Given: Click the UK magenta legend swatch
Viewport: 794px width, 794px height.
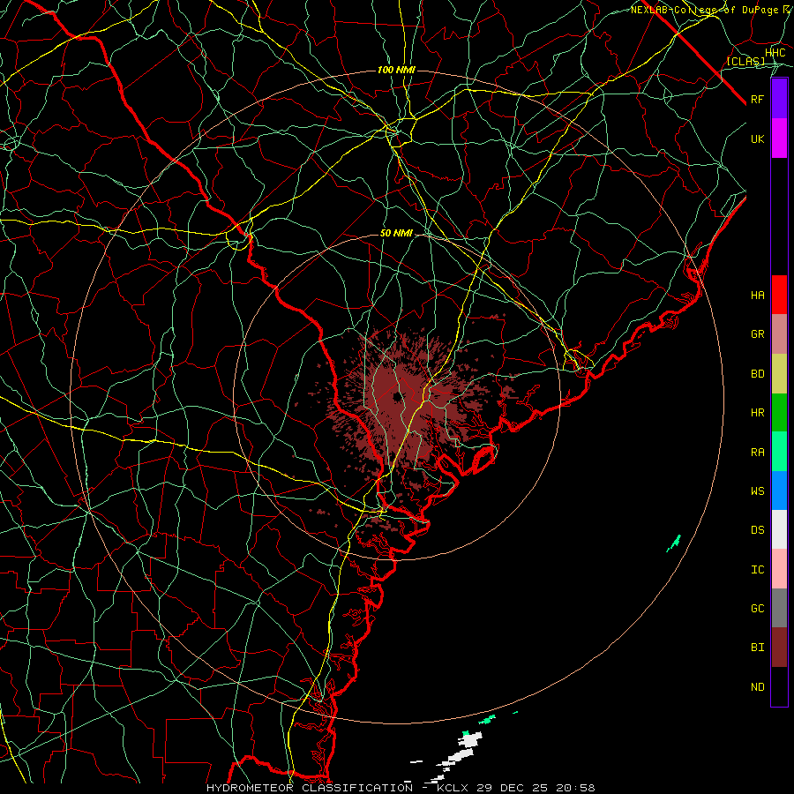Looking at the screenshot, I should pyautogui.click(x=779, y=139).
